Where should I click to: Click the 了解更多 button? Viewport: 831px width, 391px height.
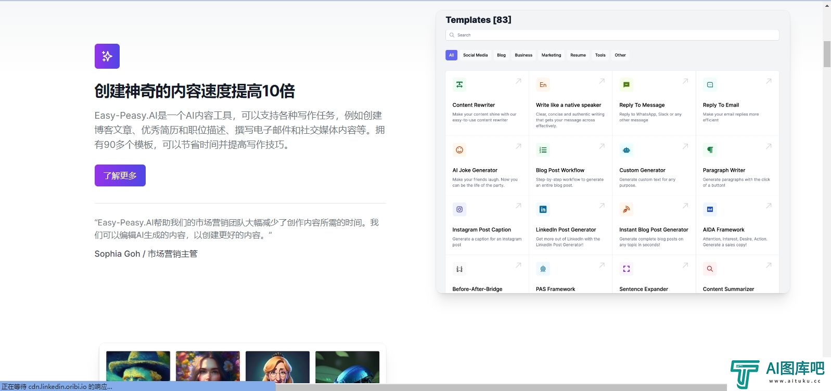120,175
